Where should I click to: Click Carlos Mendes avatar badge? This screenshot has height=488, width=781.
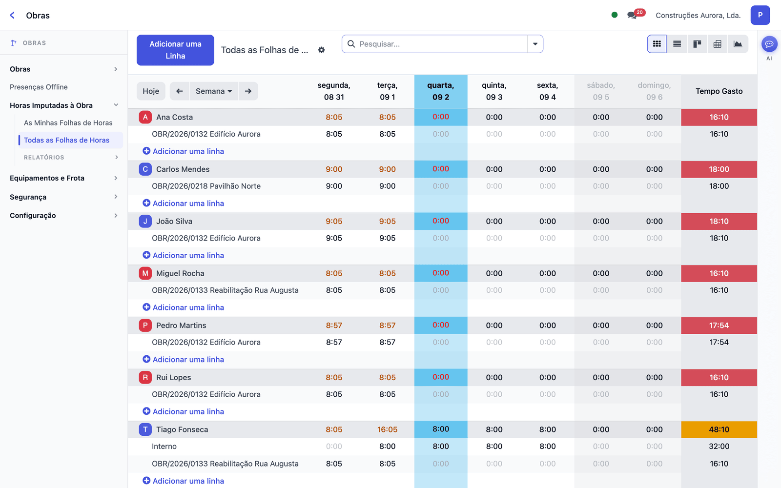(145, 169)
